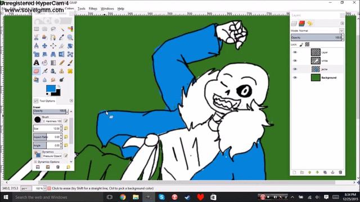Image resolution: width=360 pixels, height=202 pixels.
Task: Select the Scissors Select tool
Action: 36,38
